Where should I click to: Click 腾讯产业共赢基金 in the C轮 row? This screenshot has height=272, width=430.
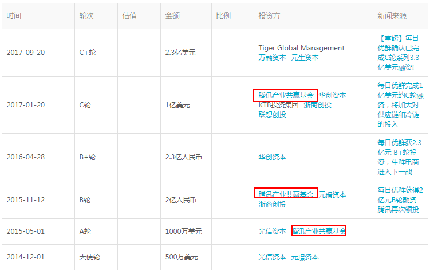286,95
